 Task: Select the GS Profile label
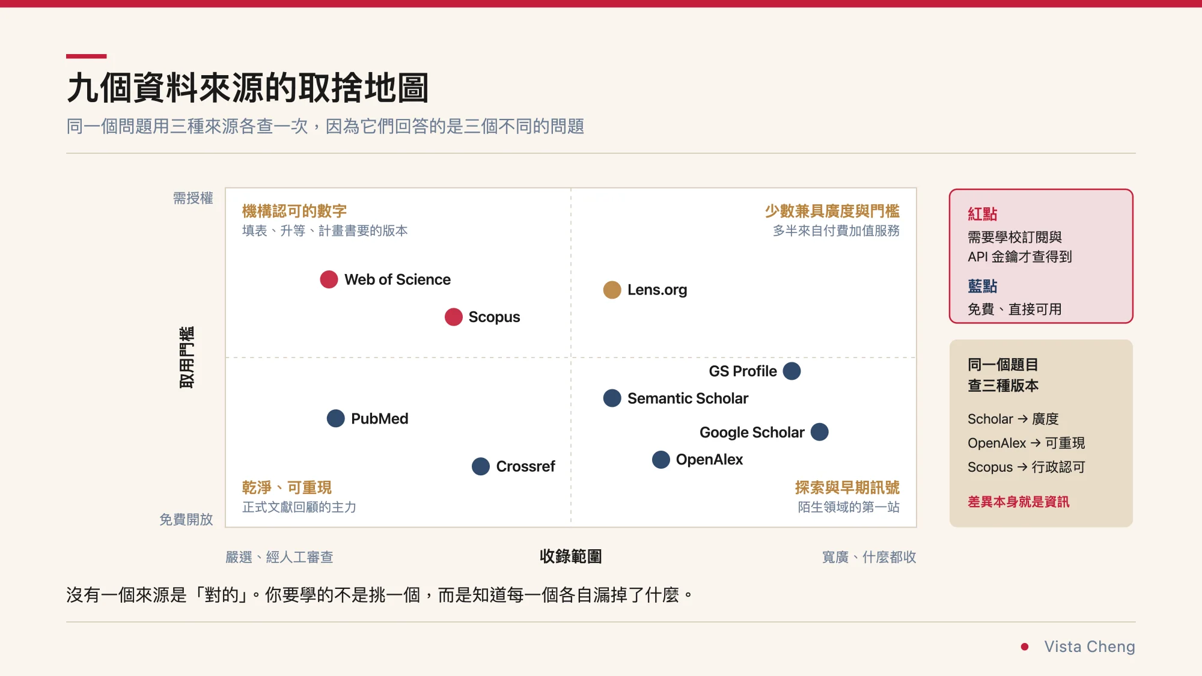743,371
